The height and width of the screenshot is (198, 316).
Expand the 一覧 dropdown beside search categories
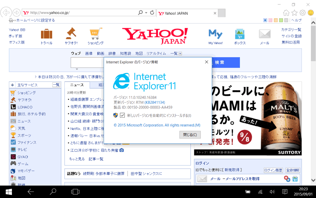[180, 53]
